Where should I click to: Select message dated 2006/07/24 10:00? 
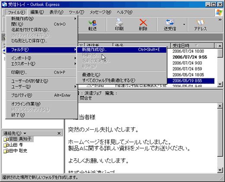(x=188, y=51)
